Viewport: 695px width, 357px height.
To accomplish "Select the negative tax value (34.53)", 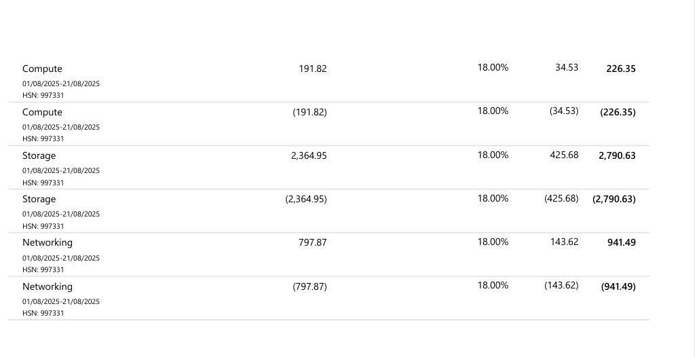I will click(564, 111).
